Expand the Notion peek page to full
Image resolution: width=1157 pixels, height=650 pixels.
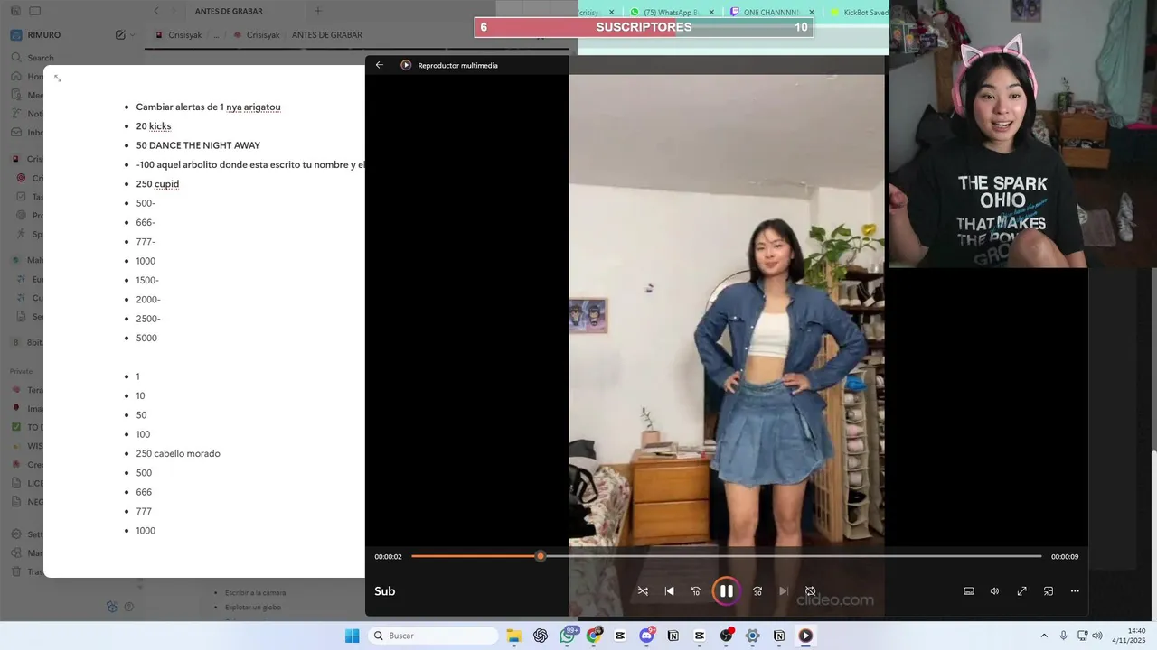(x=58, y=79)
